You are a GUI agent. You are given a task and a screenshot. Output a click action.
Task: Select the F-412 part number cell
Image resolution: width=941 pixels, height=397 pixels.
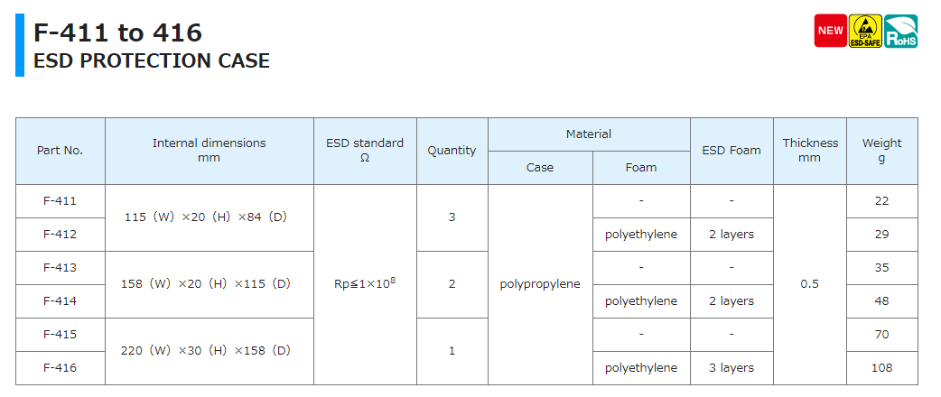pos(60,235)
